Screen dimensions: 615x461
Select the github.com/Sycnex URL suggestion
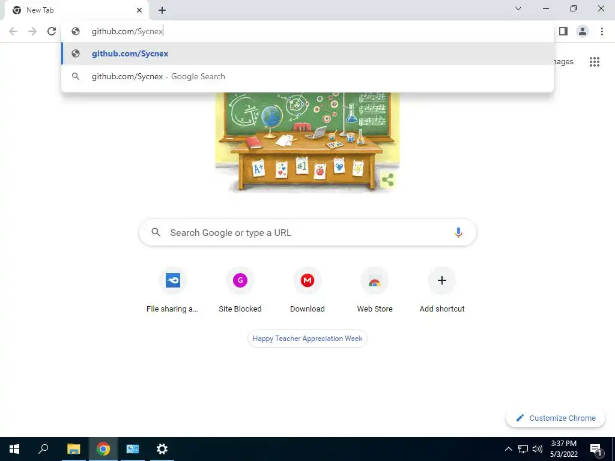(308, 53)
